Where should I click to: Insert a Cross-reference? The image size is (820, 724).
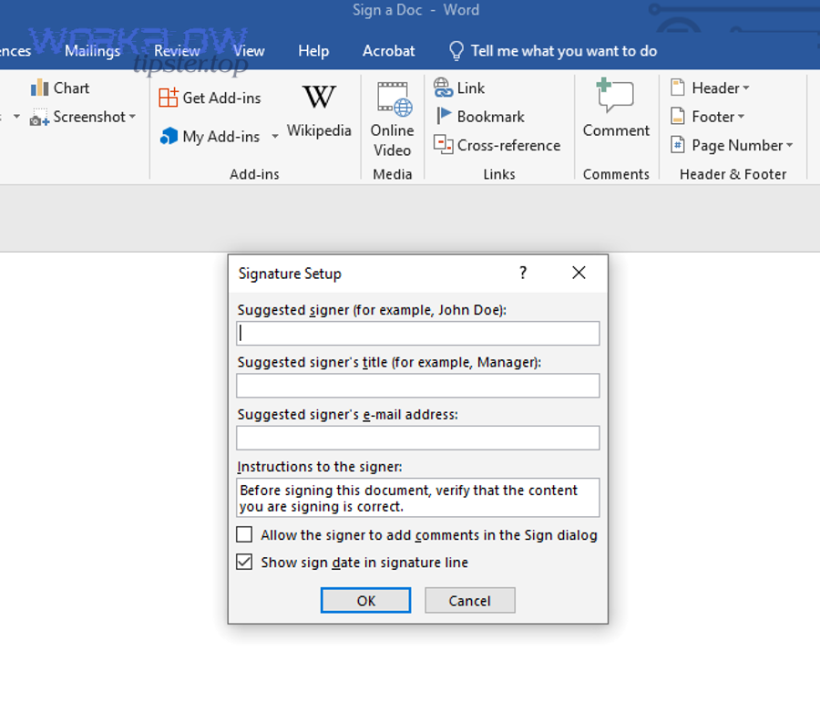(x=497, y=145)
